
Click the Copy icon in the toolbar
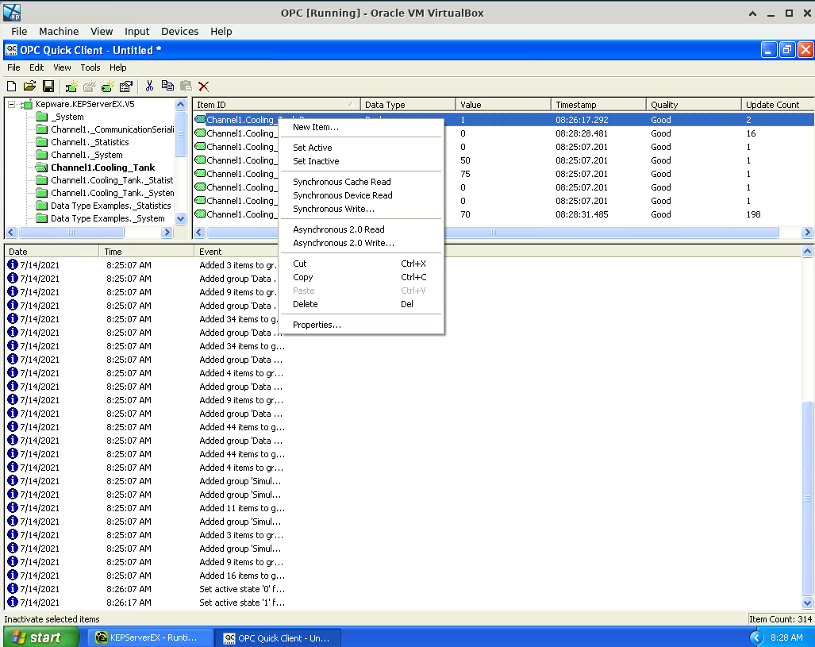click(x=167, y=87)
